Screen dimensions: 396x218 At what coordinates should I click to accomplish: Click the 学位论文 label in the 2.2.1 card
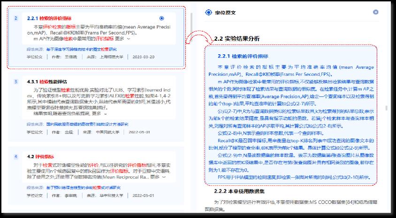click(x=35, y=57)
